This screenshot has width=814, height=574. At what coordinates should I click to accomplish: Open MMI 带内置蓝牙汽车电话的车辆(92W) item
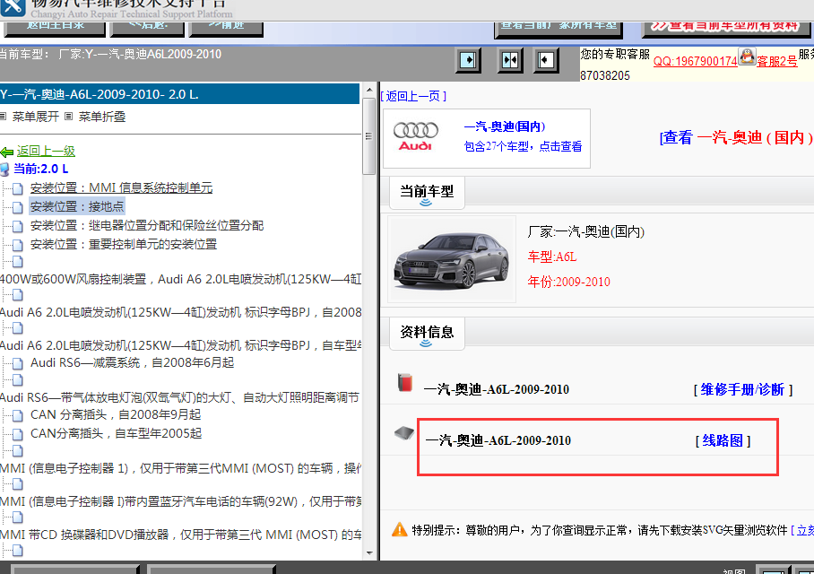180,501
